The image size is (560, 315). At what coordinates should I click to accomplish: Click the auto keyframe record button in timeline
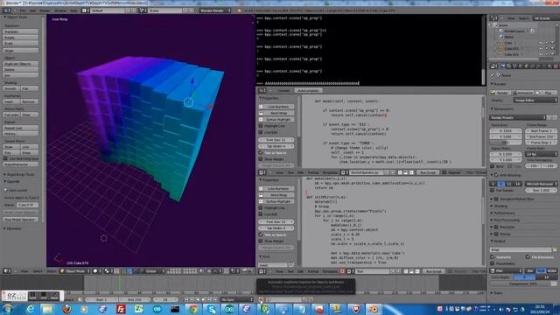pos(261,299)
